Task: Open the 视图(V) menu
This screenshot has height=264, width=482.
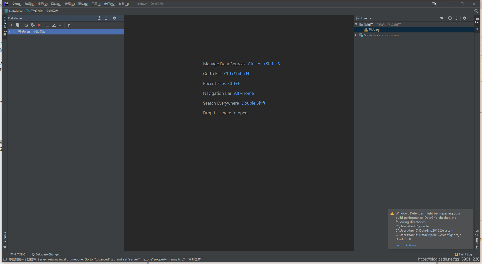Action: point(42,4)
